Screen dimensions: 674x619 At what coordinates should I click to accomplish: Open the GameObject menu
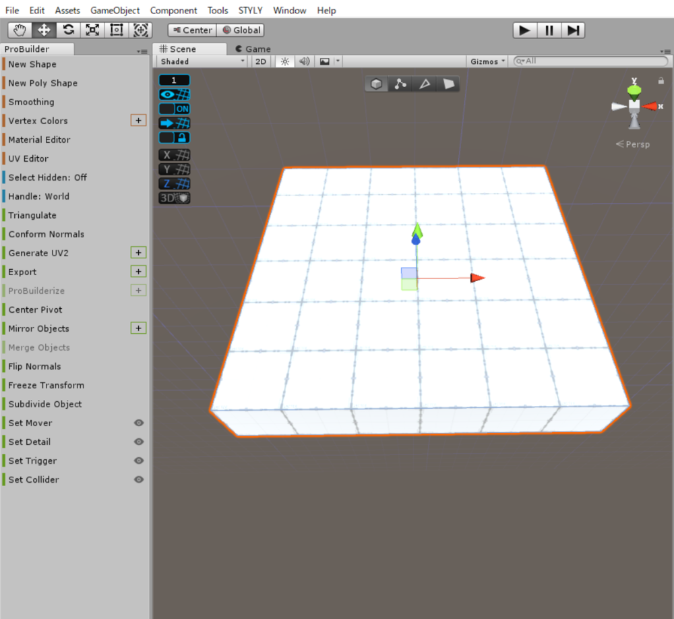[x=114, y=10]
